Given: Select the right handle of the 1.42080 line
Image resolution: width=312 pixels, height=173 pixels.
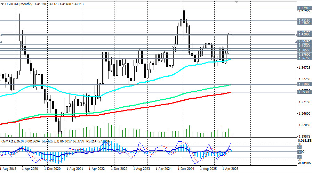Looking at the screenshot, I should point(296,35).
